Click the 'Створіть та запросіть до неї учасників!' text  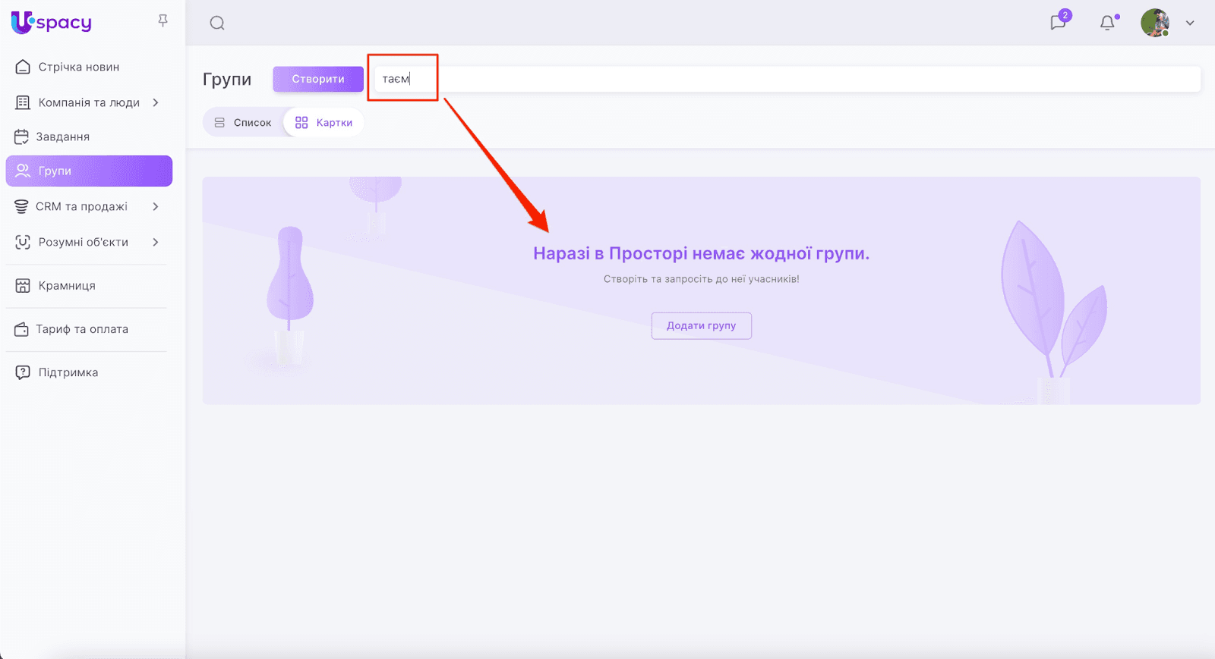(702, 279)
